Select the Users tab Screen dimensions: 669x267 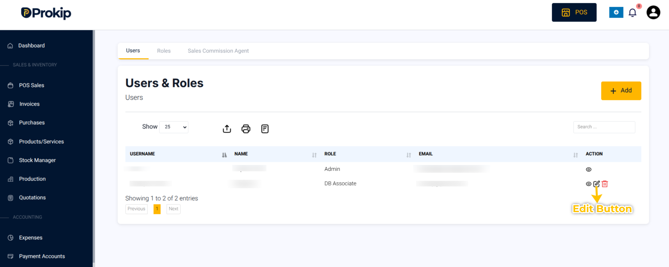coord(133,51)
